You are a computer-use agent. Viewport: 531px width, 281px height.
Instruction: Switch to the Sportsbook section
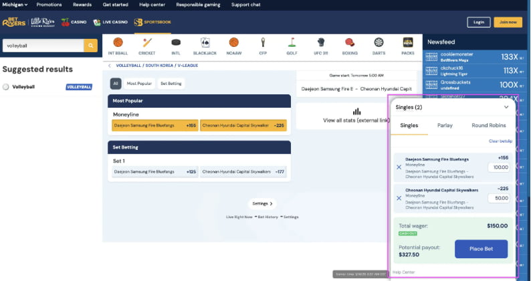click(152, 22)
